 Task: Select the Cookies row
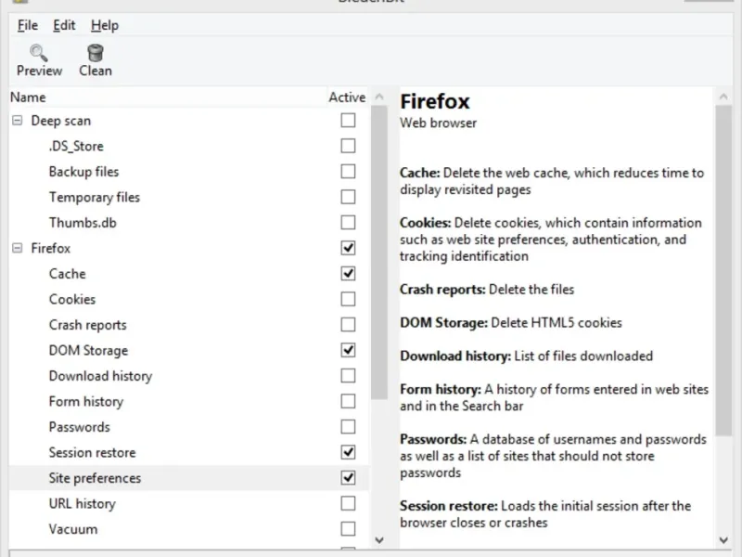(x=189, y=299)
